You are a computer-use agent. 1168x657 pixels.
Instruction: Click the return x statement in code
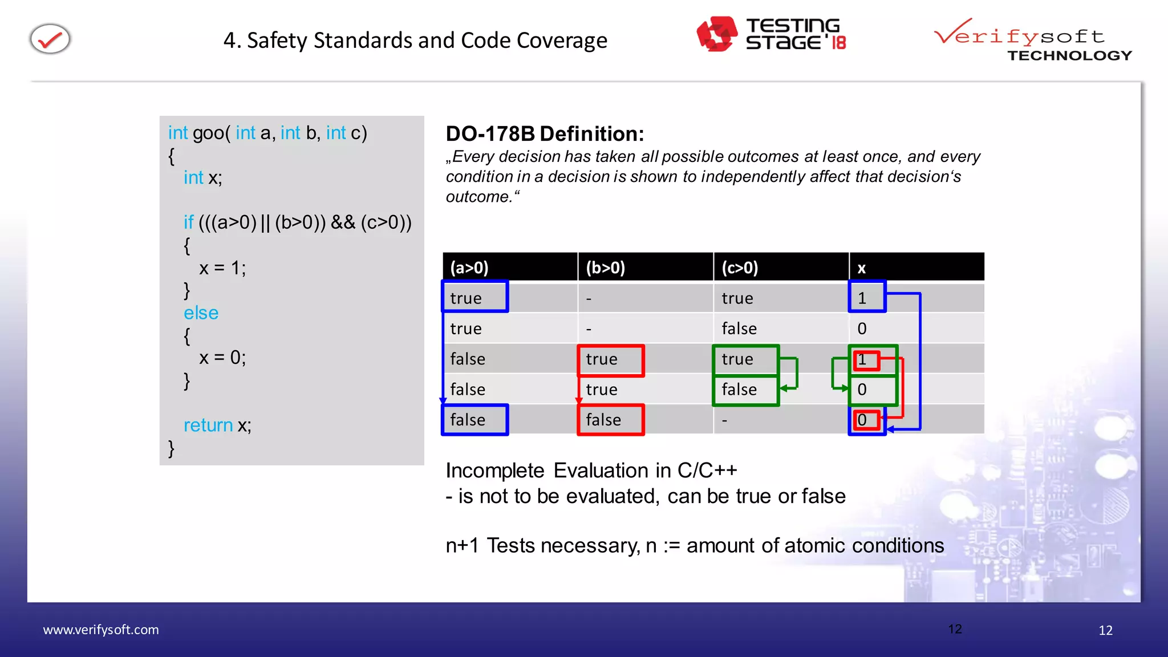click(217, 425)
